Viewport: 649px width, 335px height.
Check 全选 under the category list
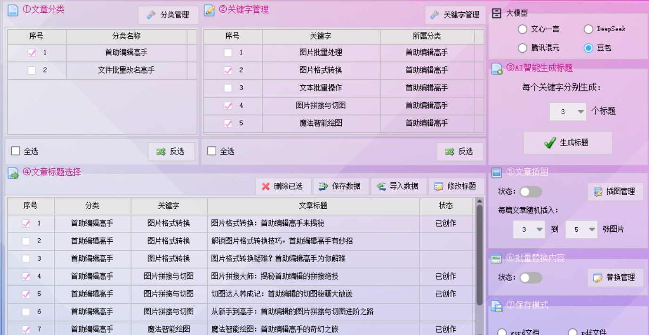16,151
